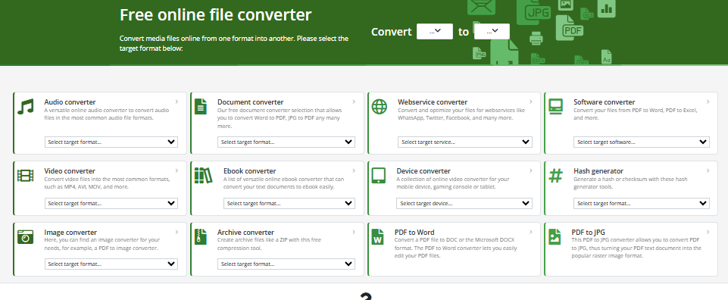Open the Device converter title link
728x300 pixels.
click(423, 171)
